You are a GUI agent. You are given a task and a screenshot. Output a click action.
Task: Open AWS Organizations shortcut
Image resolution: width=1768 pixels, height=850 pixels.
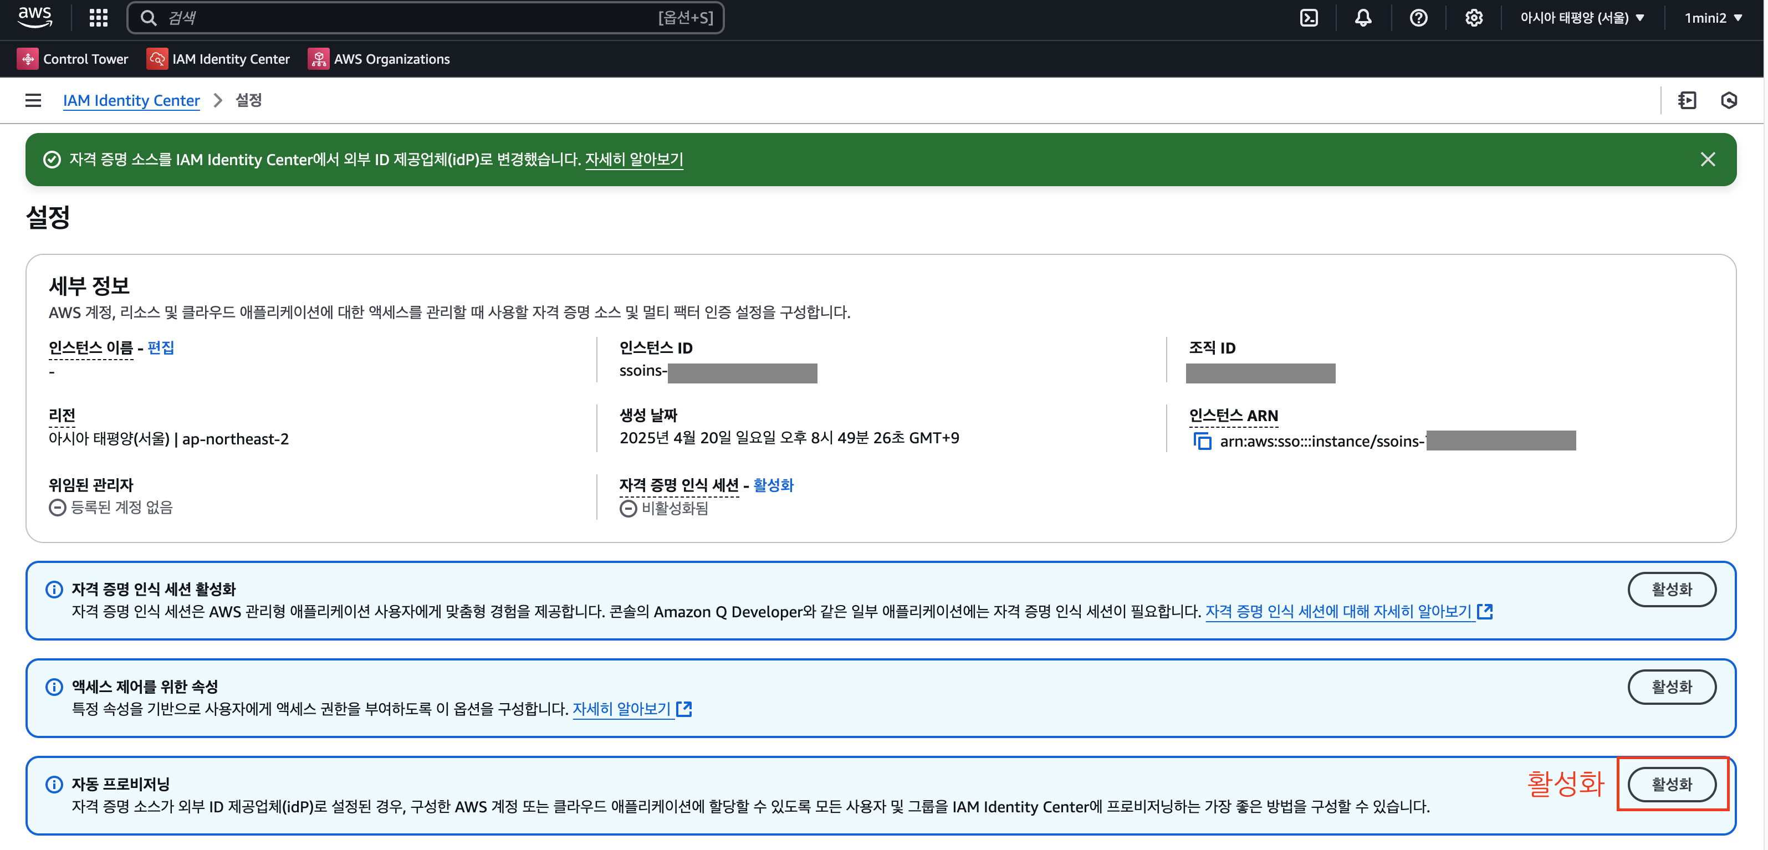click(x=379, y=59)
